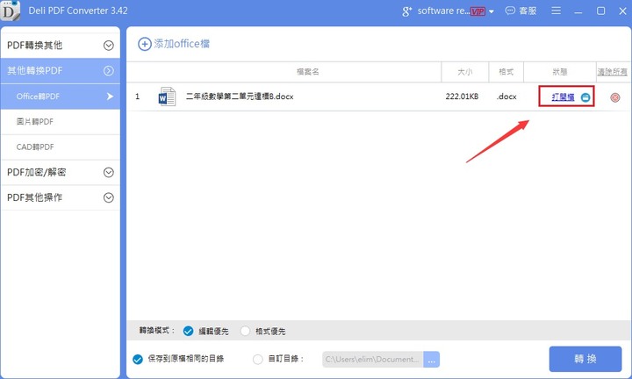
Task: Select 保存到原檔相同的目錄 option
Action: click(138, 360)
